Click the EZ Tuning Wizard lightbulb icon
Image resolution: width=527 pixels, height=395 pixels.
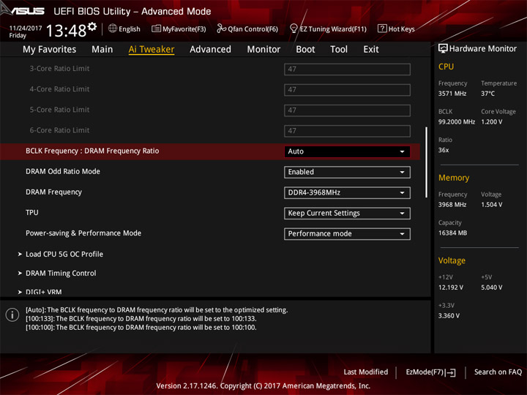coord(294,29)
